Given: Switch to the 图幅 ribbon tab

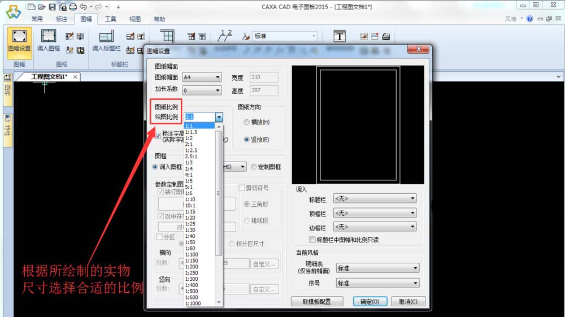Looking at the screenshot, I should 86,19.
